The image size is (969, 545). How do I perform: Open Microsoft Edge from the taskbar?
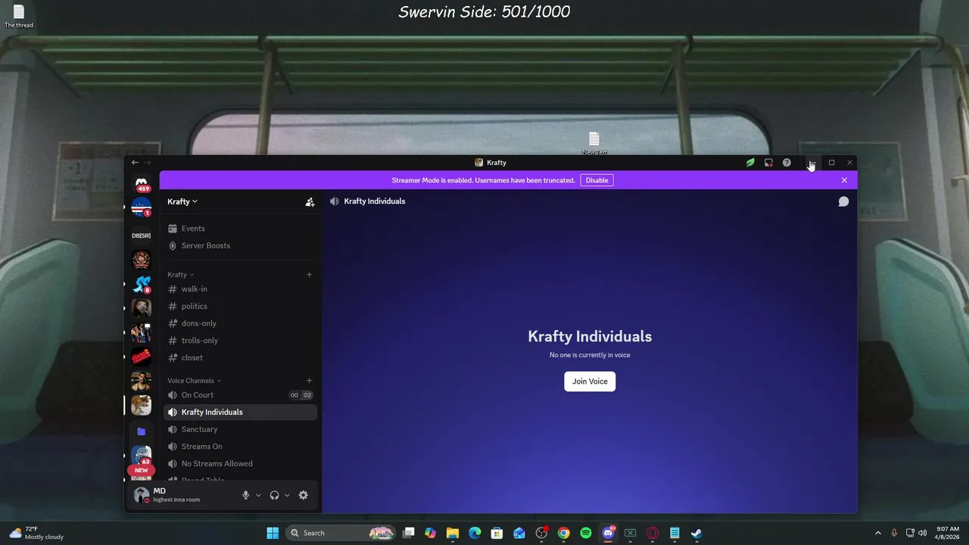475,533
